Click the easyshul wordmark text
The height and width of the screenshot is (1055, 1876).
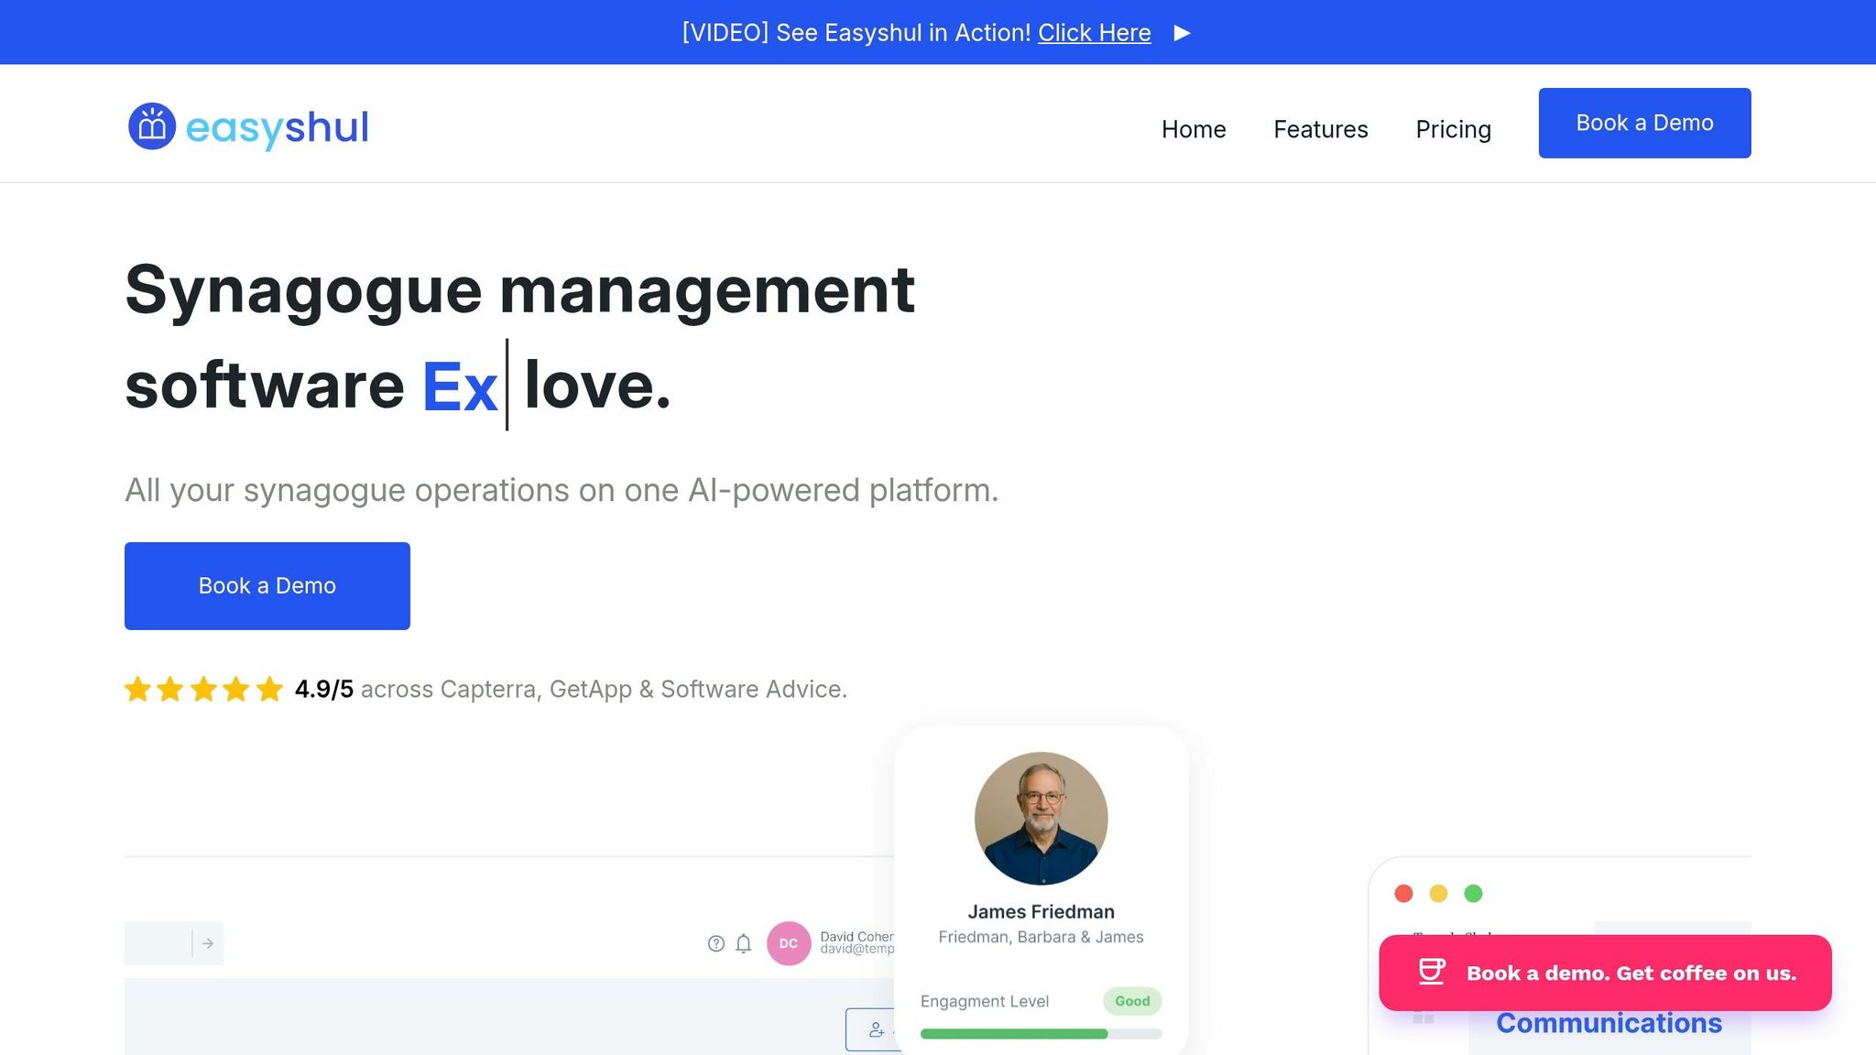[x=278, y=127]
